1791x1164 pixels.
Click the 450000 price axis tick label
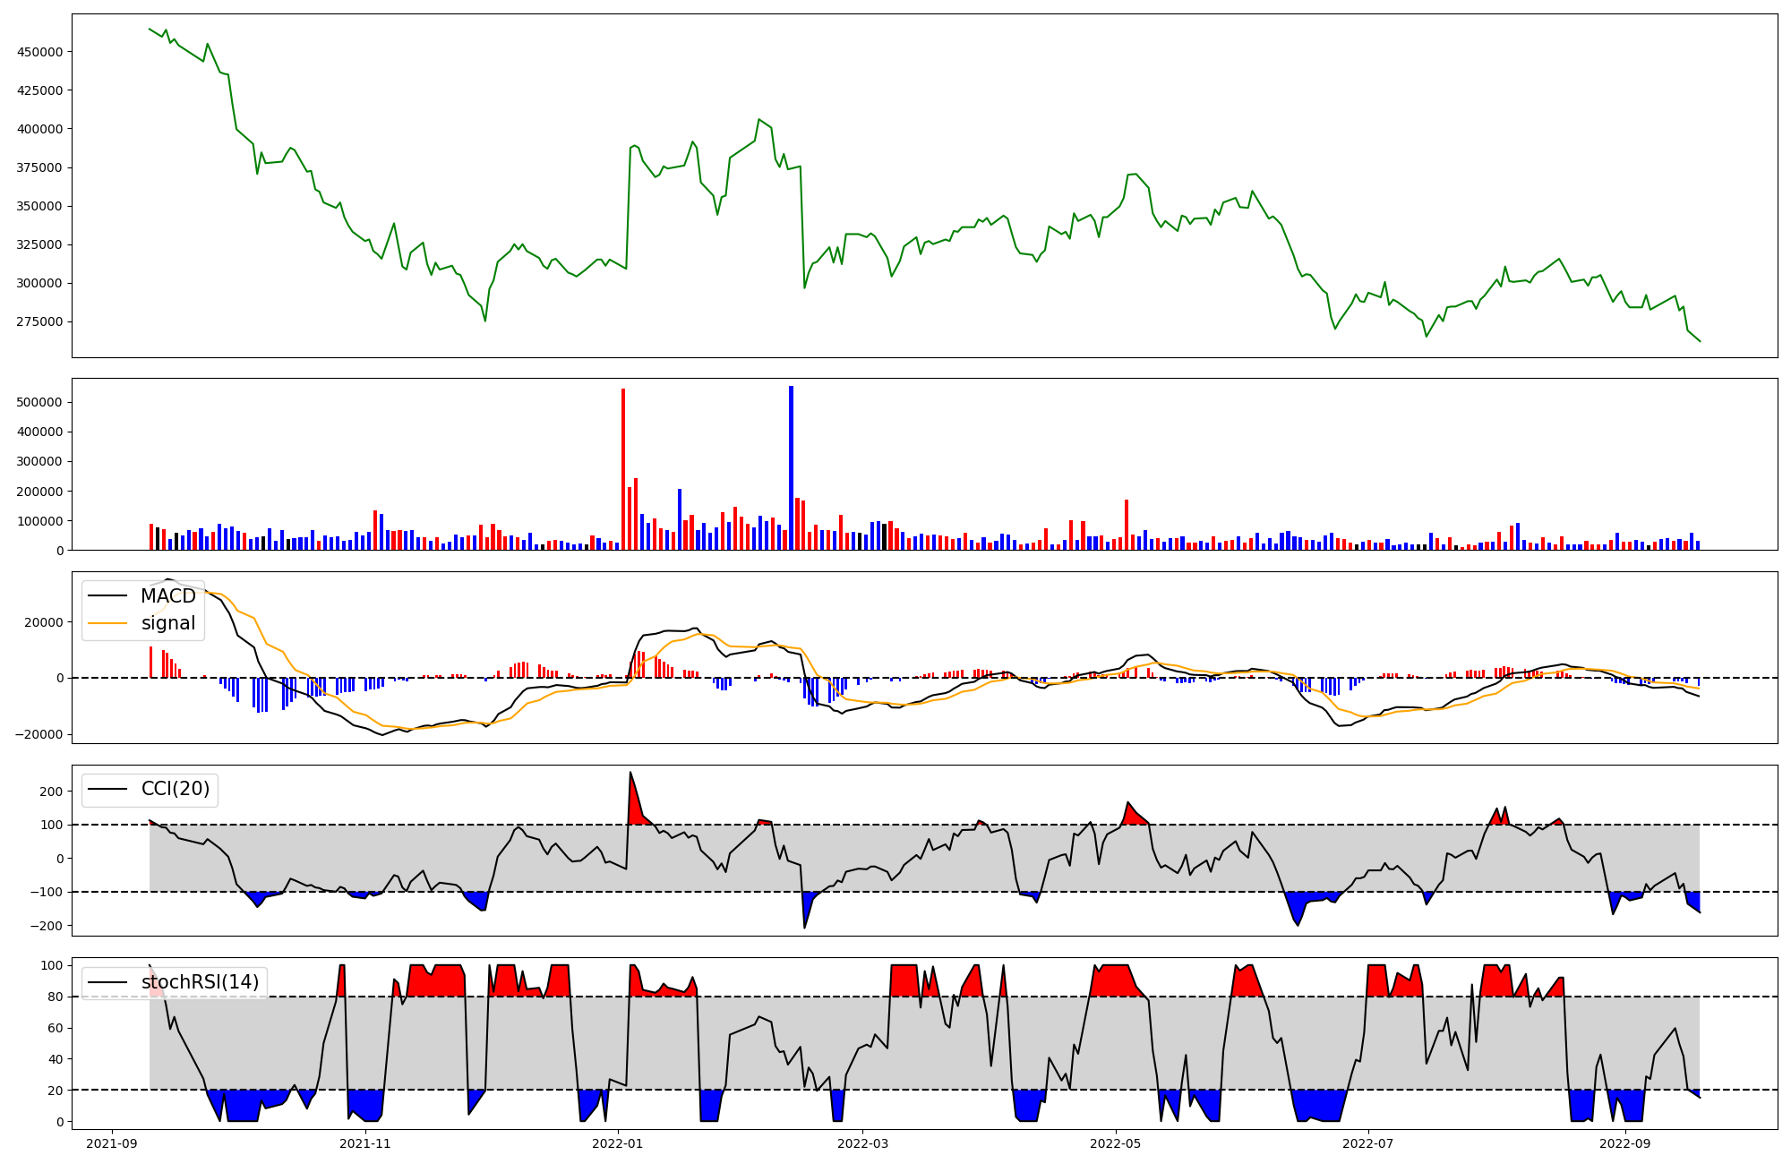(39, 52)
